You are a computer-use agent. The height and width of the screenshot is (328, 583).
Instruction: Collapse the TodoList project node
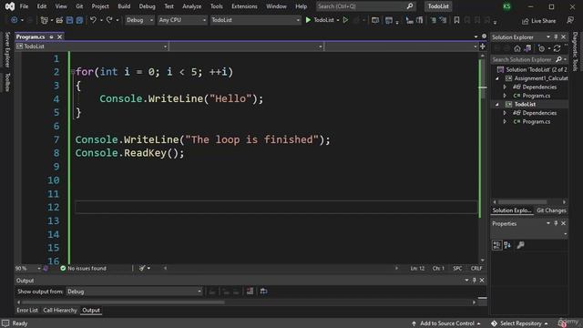(497, 105)
